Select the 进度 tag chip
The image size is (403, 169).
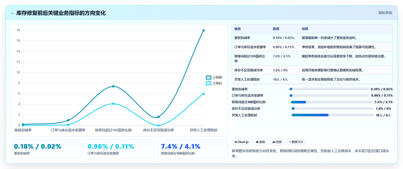277,142
